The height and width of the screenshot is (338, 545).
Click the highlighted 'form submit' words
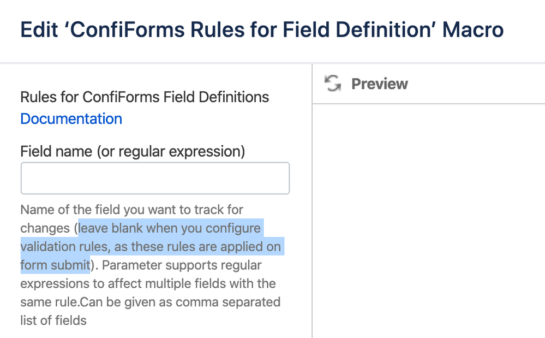(x=55, y=265)
